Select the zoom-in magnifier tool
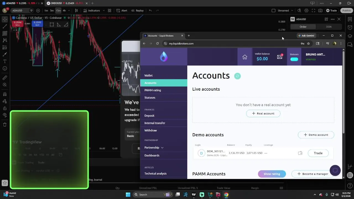 [x=5, y=85]
